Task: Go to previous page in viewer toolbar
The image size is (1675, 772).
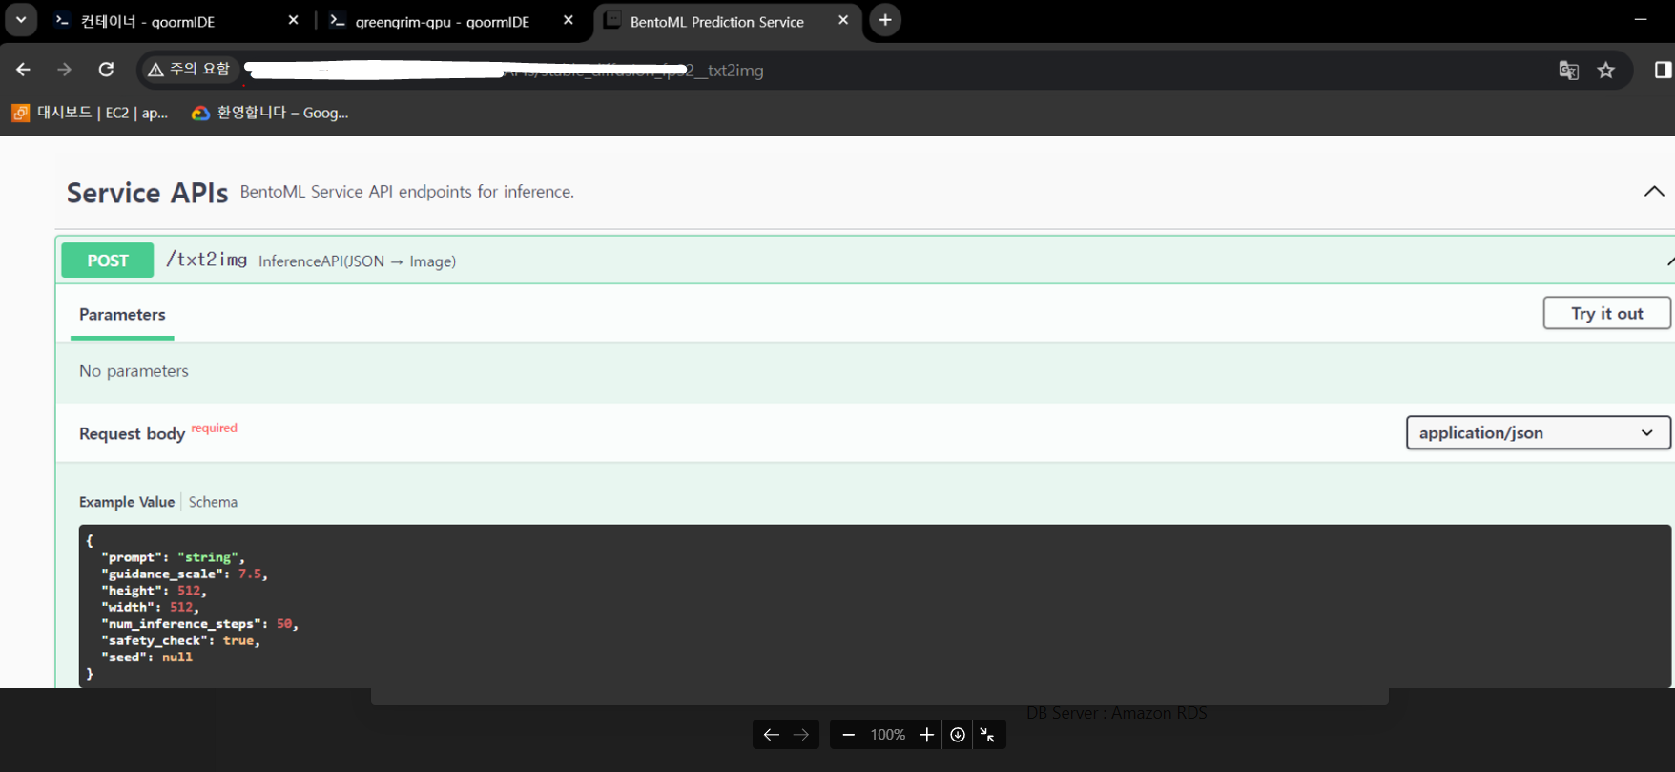Action: tap(771, 735)
